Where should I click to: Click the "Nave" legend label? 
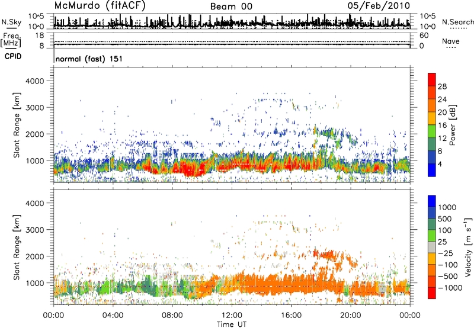pos(450,41)
